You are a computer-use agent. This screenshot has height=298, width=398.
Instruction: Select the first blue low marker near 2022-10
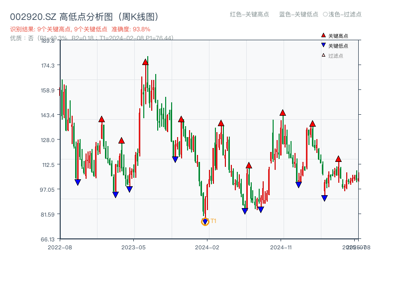78,182
